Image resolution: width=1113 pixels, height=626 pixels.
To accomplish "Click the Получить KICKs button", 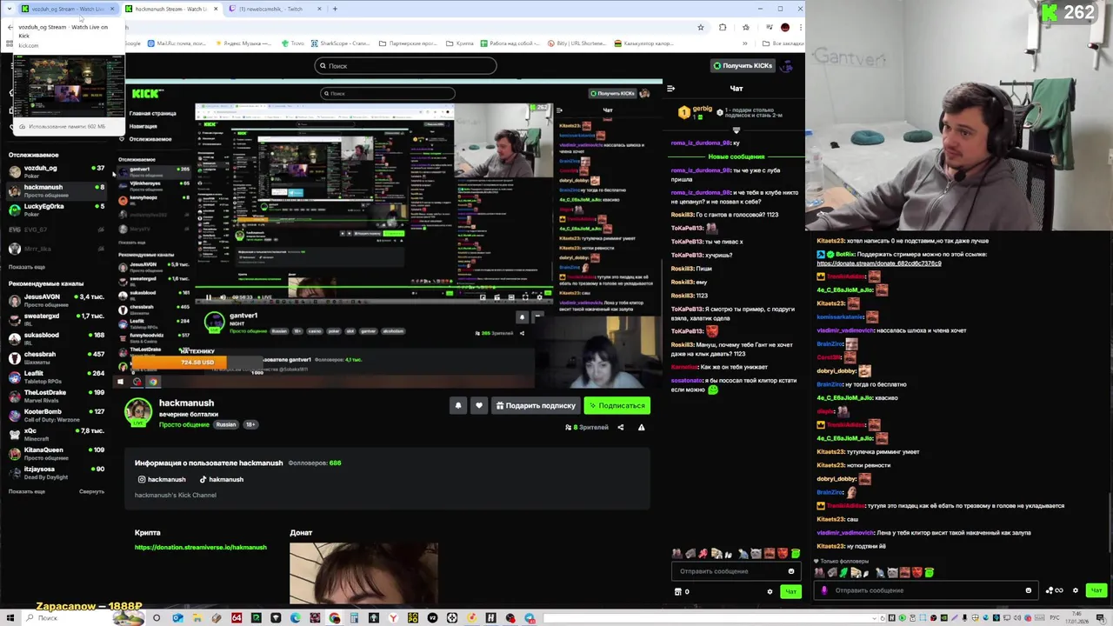I will tap(743, 65).
